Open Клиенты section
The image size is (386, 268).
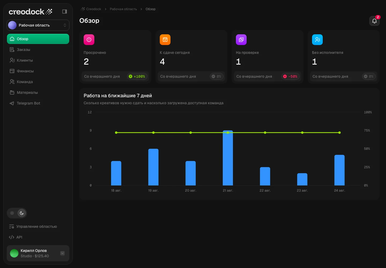38,60
